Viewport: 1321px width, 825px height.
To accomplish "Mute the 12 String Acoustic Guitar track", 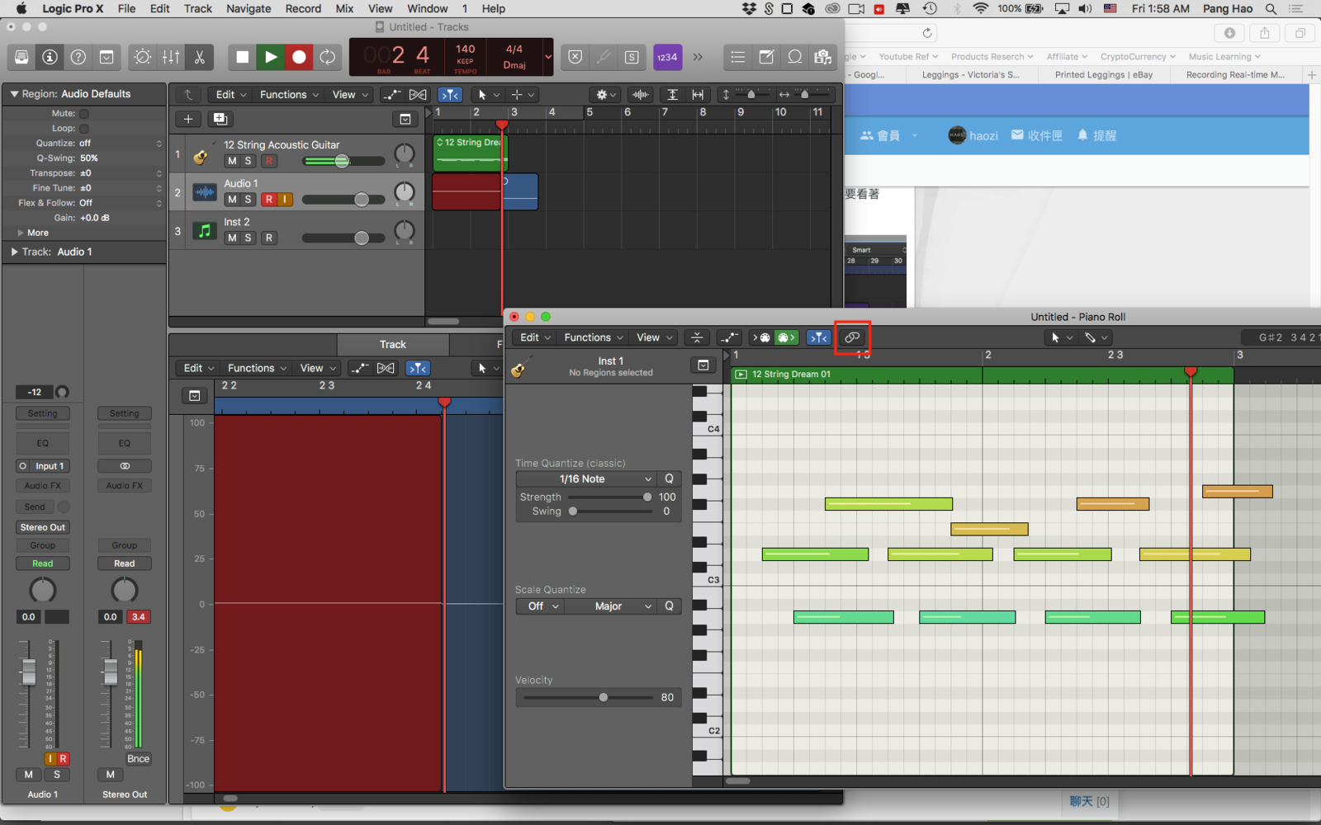I will [x=232, y=161].
